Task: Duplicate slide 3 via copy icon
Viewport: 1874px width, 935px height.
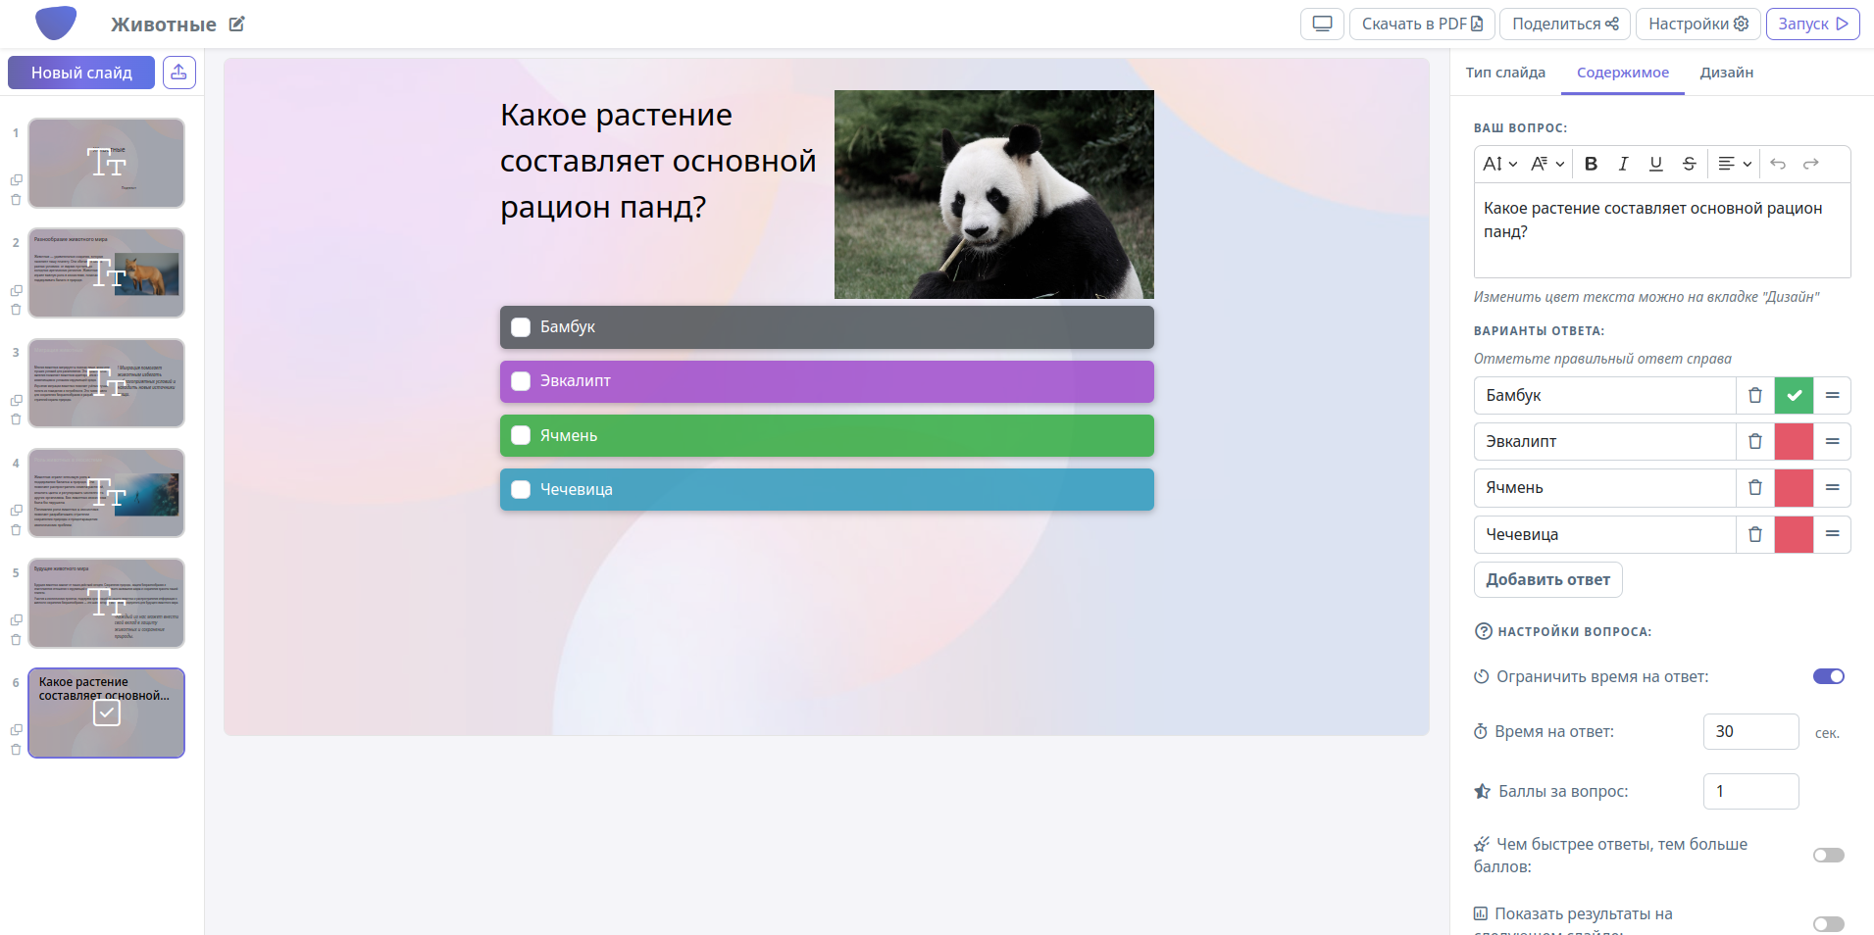Action: pos(16,401)
